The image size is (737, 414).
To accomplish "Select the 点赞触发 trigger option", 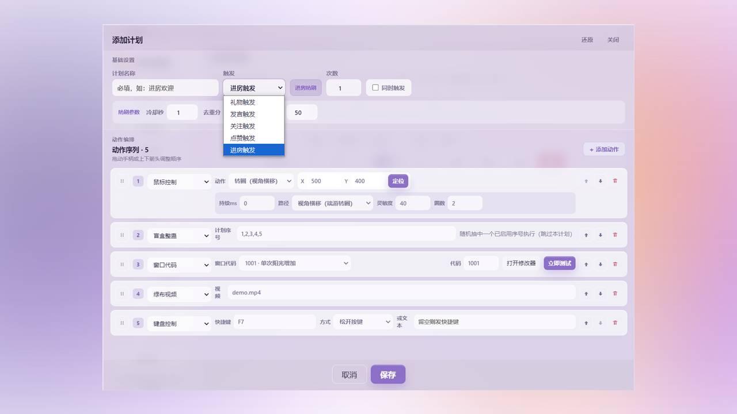I will 254,138.
